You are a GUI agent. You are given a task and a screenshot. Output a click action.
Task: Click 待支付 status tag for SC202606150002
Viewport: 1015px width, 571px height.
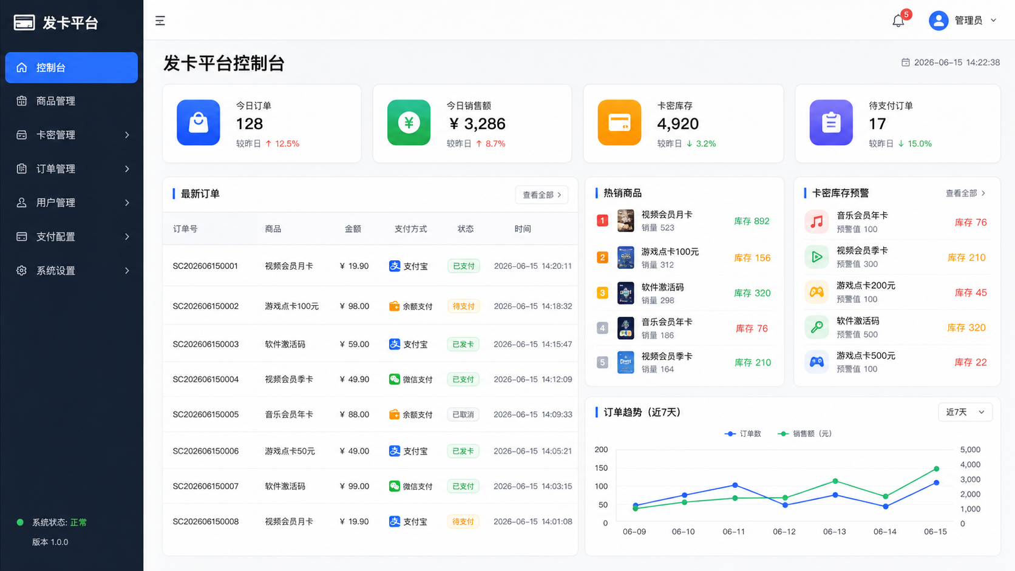point(464,306)
